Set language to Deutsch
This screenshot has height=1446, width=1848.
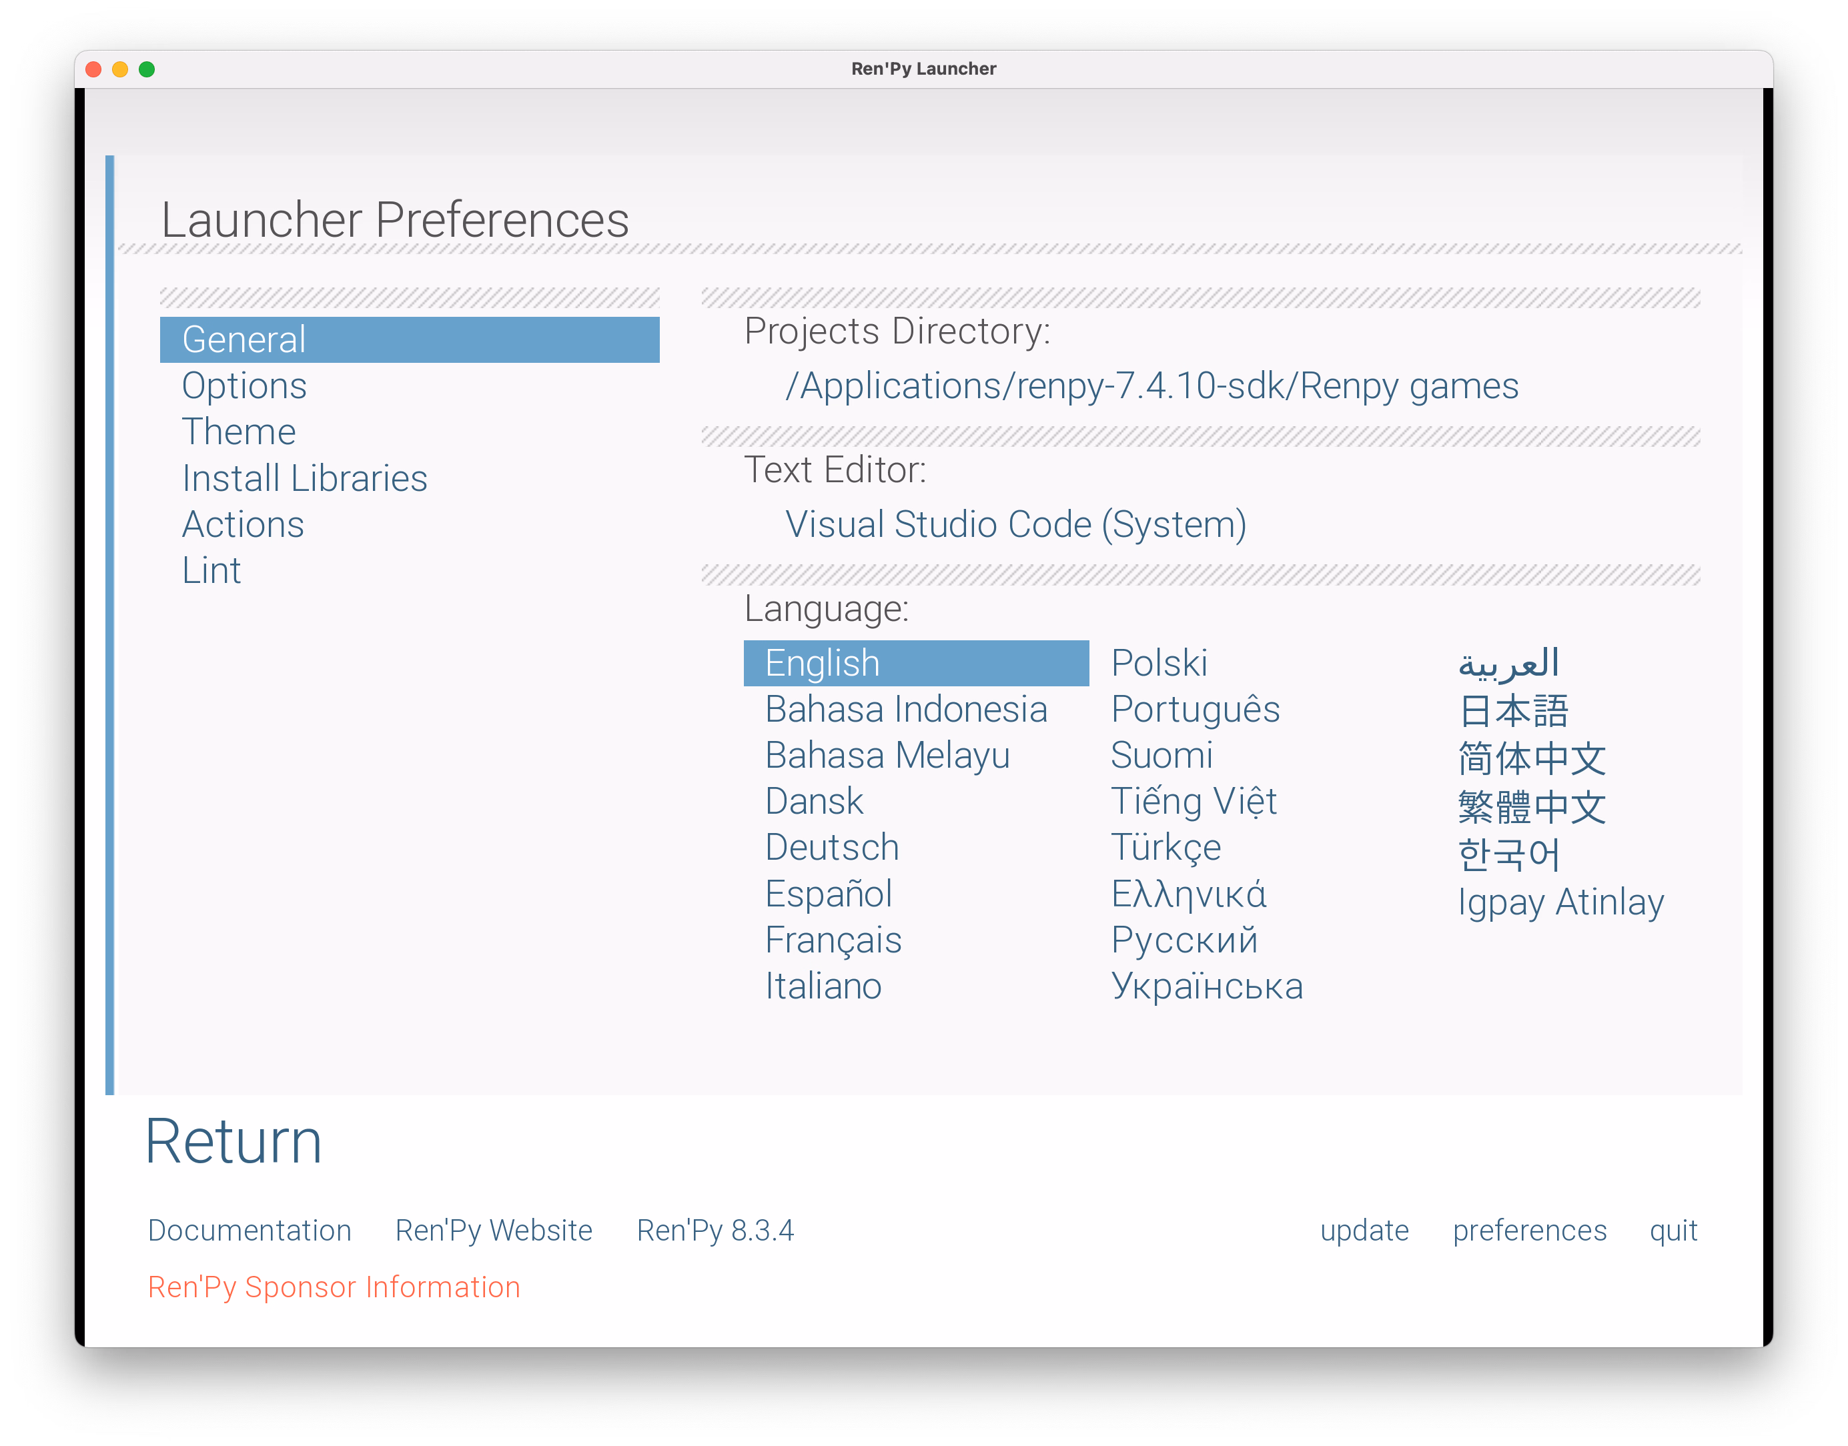832,848
